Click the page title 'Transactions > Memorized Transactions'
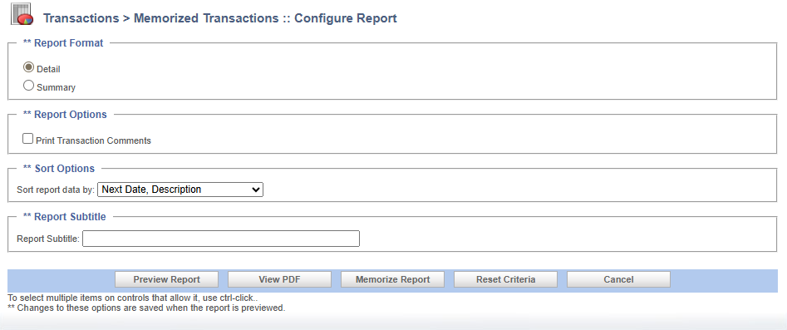Image resolution: width=787 pixels, height=330 pixels. click(161, 18)
